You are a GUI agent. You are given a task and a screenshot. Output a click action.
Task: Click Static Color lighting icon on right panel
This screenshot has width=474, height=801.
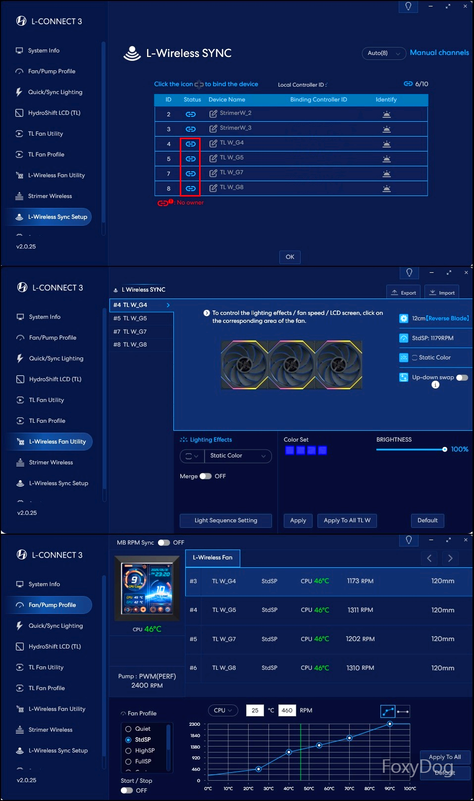[x=404, y=357]
